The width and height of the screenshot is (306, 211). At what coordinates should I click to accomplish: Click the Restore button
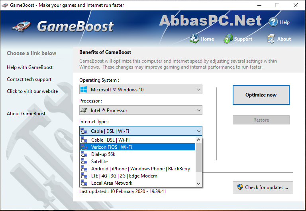click(x=261, y=120)
